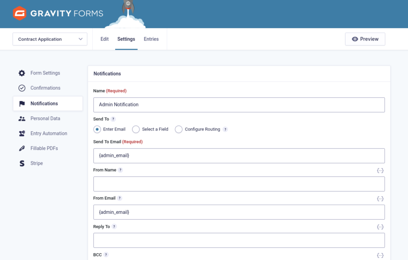This screenshot has width=408, height=260.
Task: Click the eye icon in Preview button
Action: 355,39
